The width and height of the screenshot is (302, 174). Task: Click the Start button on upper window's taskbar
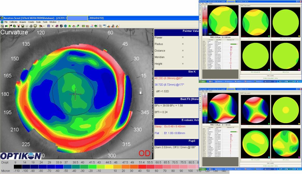[x=203, y=81]
